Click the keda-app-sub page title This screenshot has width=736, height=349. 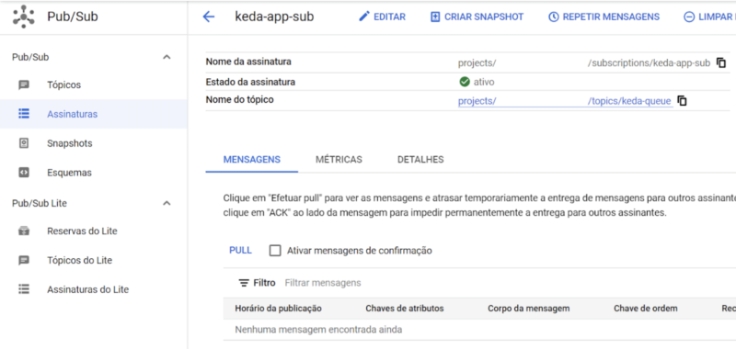point(274,17)
